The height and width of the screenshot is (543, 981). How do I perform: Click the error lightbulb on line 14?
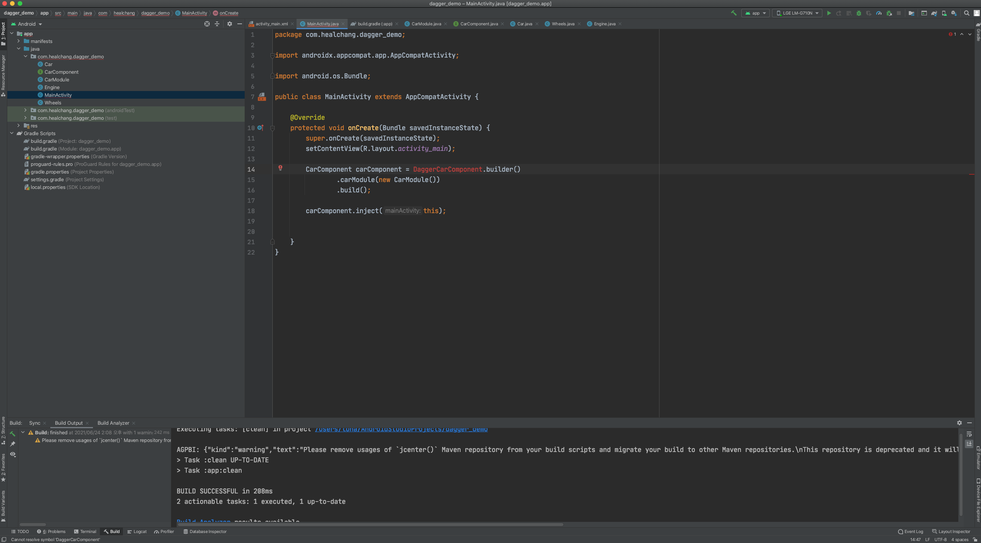280,168
